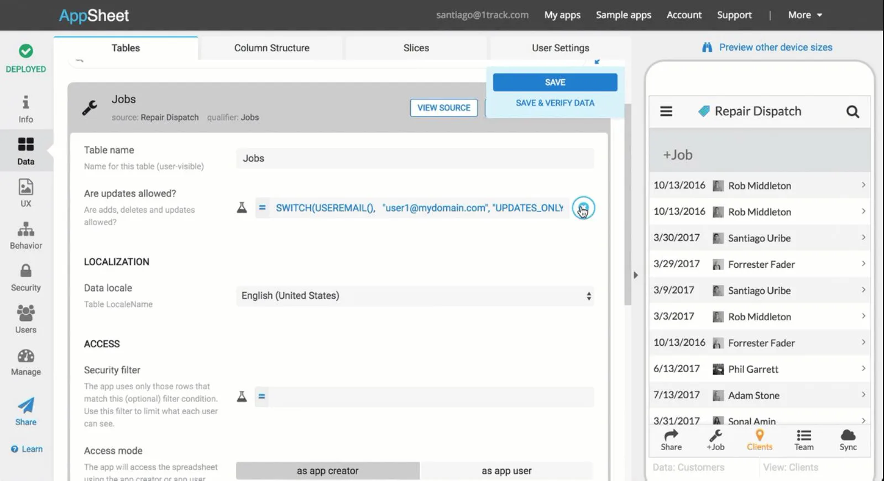Viewport: 884px width, 481px height.
Task: Select 'as app user' access mode
Action: [x=506, y=471]
